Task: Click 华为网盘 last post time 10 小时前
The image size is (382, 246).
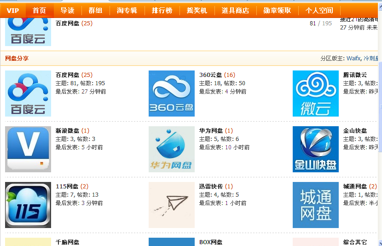Action: 237,147
